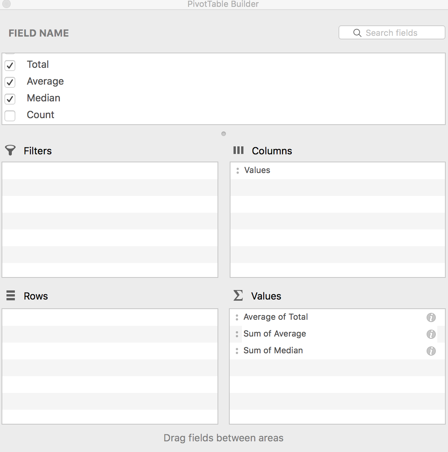Image resolution: width=448 pixels, height=452 pixels.
Task: Open the Average of Total field menu
Action: (275, 317)
